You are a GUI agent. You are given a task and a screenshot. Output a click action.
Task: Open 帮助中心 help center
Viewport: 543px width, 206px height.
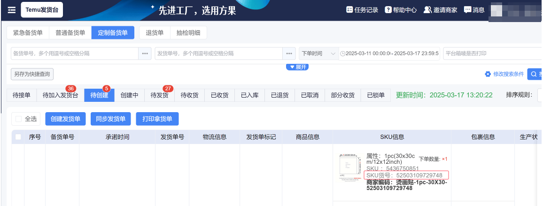[388, 10]
